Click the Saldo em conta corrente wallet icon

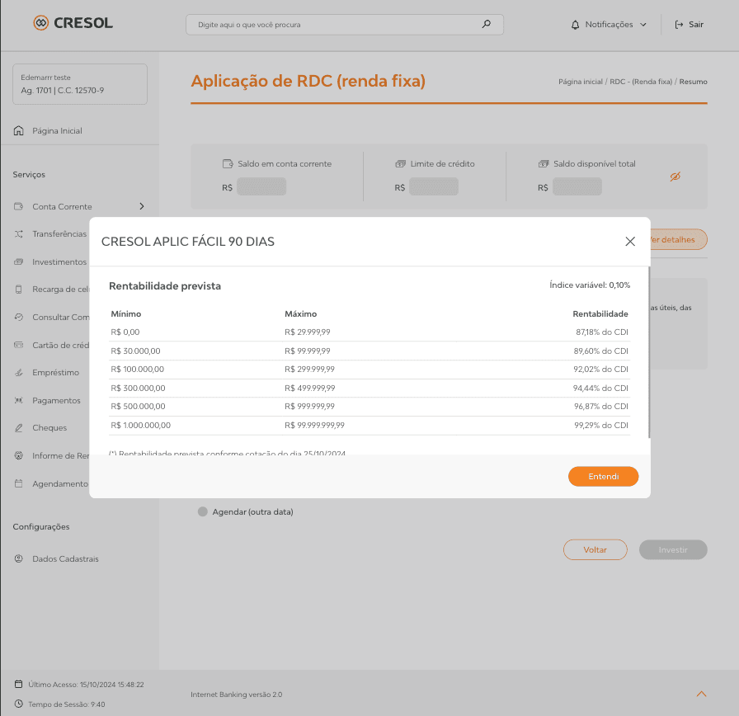point(228,163)
